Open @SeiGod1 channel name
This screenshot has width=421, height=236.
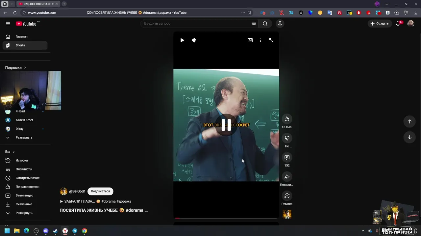coord(77,191)
